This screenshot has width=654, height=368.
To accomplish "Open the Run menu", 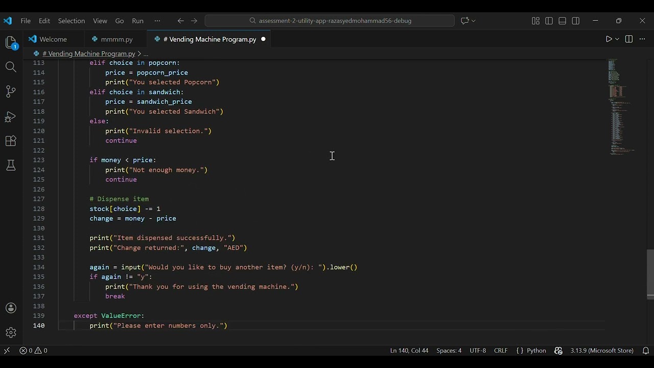I will pos(137,21).
